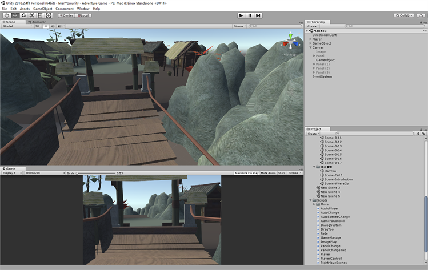Toggle Mute Audio in Game view
This screenshot has width=428, height=270.
coord(268,173)
